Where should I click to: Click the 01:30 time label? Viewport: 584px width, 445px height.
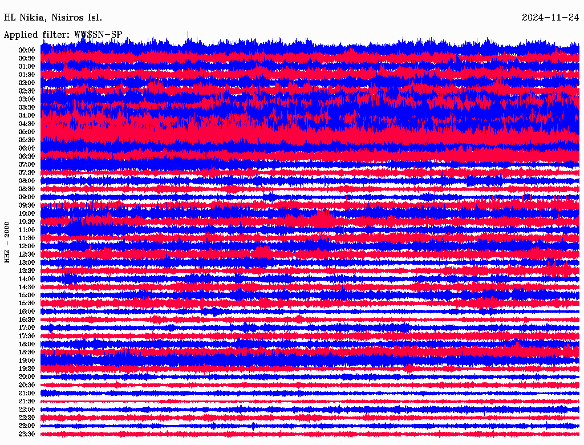pyautogui.click(x=27, y=75)
